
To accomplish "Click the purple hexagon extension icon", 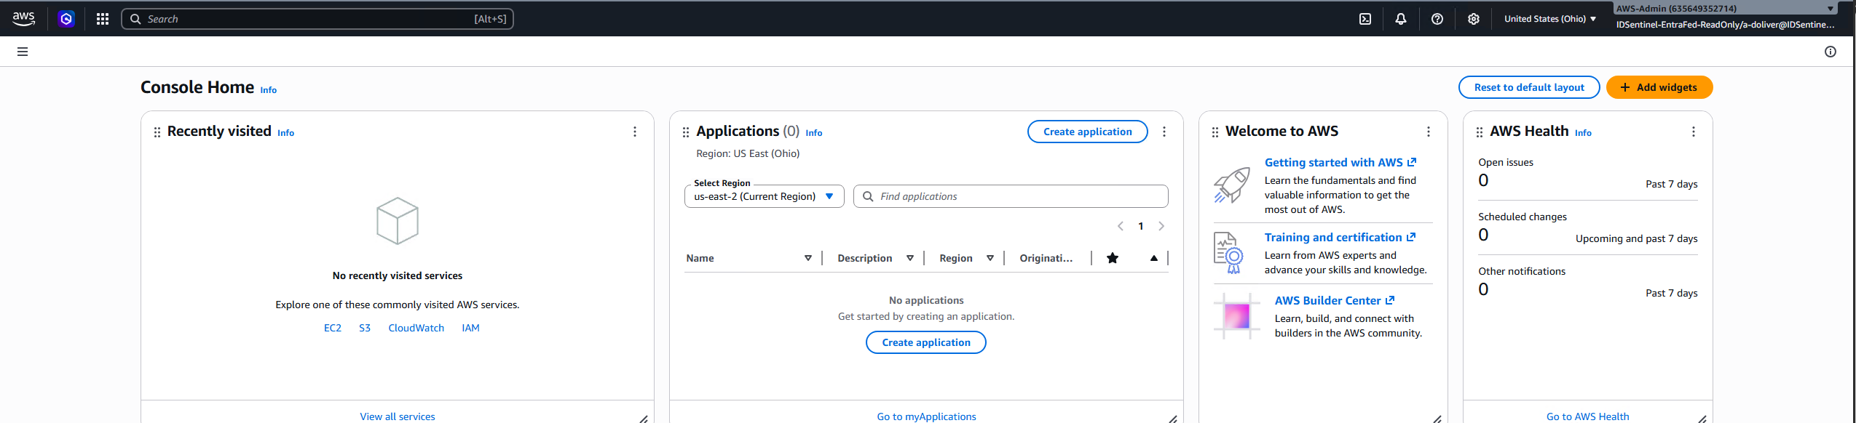I will 66,19.
